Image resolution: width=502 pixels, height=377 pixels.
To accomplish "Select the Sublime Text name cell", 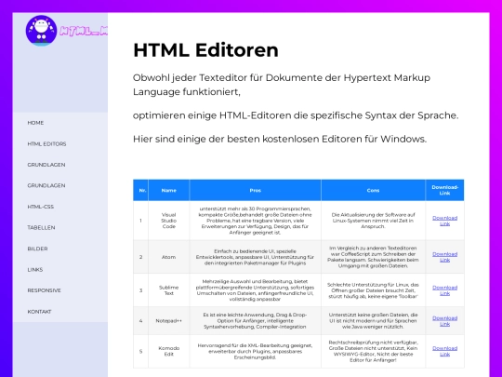I will pos(168,290).
